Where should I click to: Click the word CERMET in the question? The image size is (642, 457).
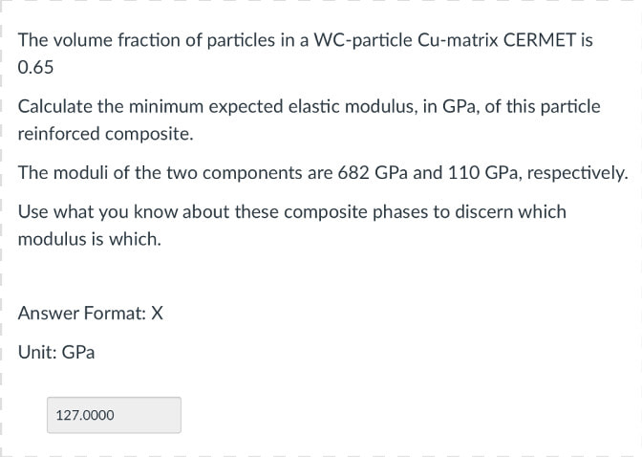click(x=540, y=40)
